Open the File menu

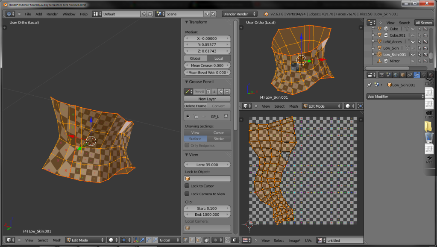click(28, 14)
